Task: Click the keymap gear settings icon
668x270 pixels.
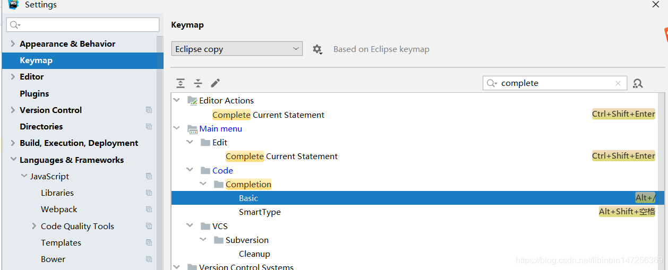Action: click(x=317, y=49)
